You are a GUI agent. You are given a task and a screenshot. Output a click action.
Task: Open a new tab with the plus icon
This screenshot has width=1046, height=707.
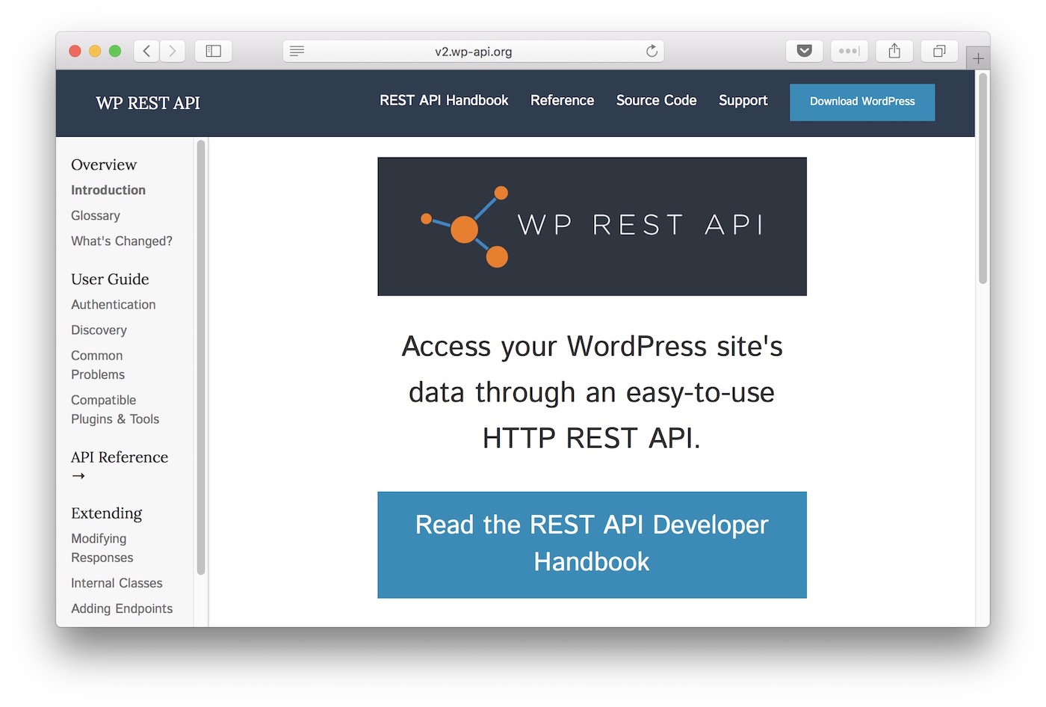[x=978, y=58]
